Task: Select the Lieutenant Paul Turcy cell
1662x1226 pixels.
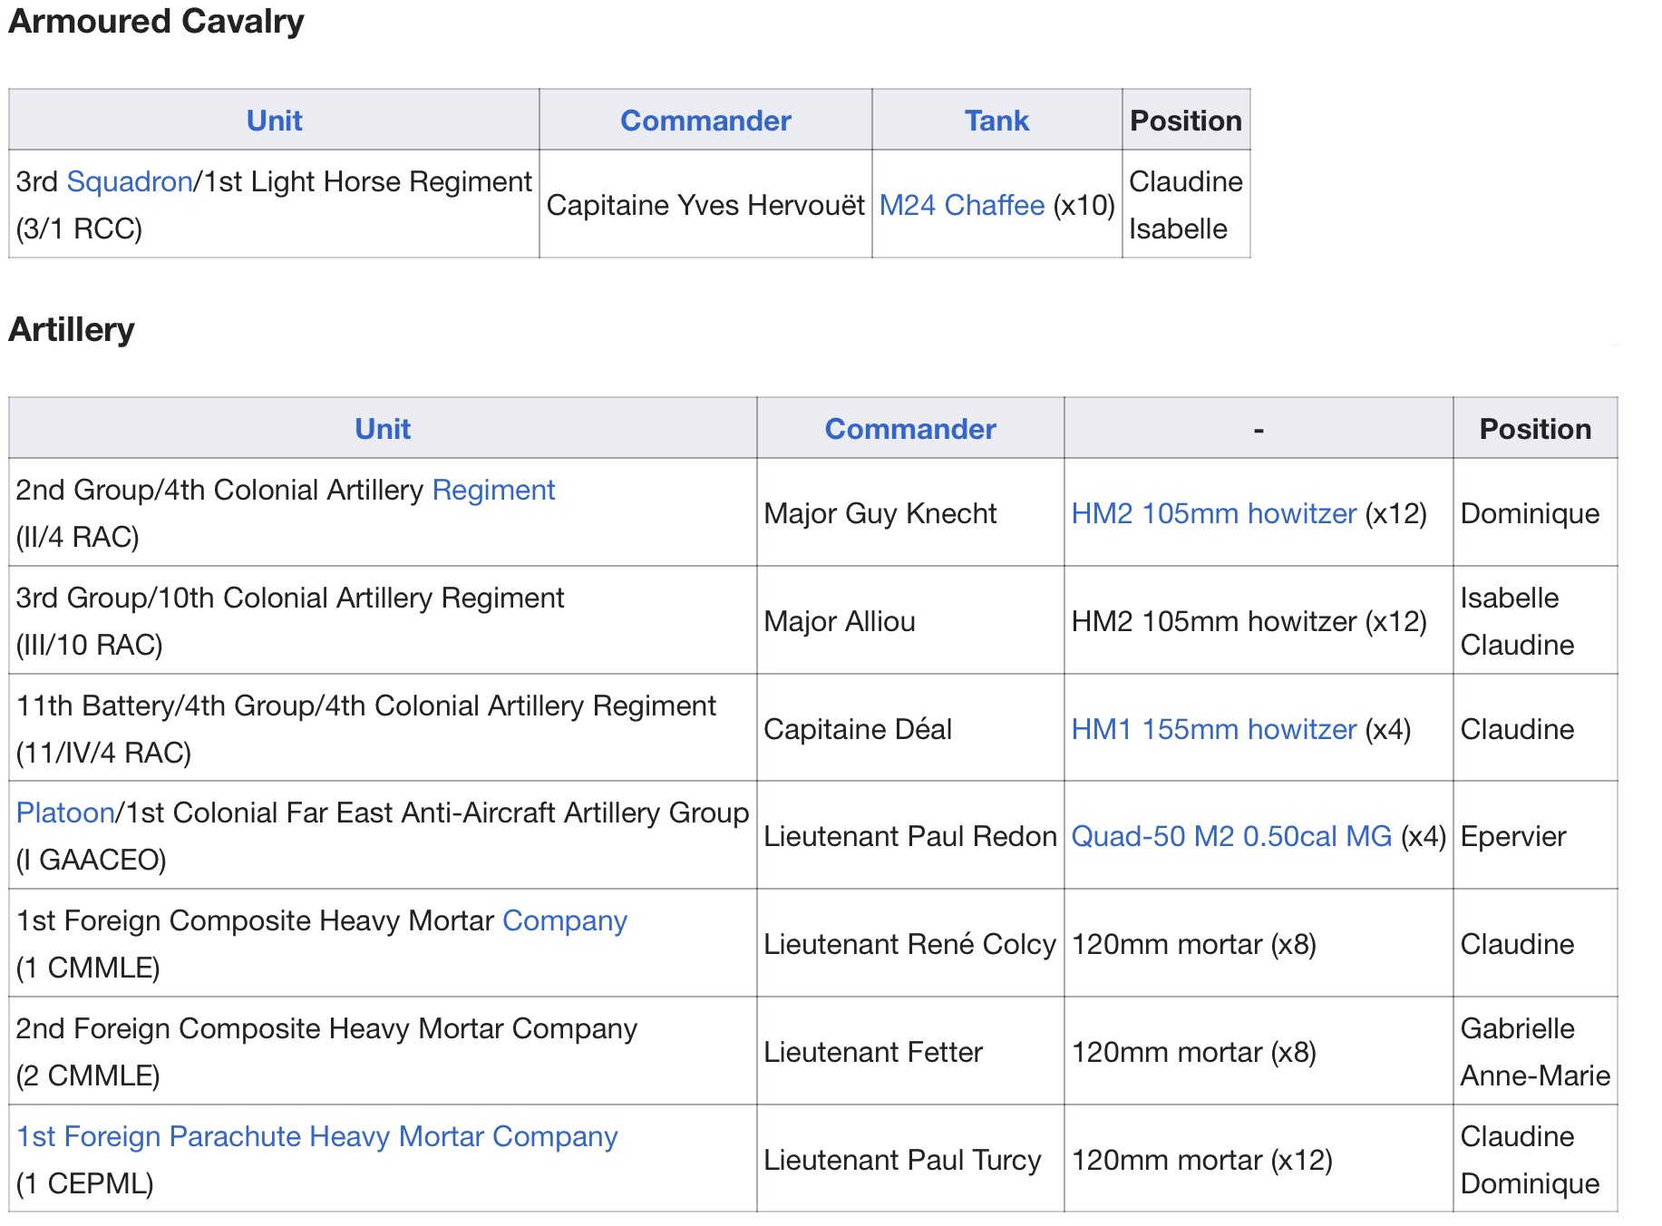Action: 901,1160
